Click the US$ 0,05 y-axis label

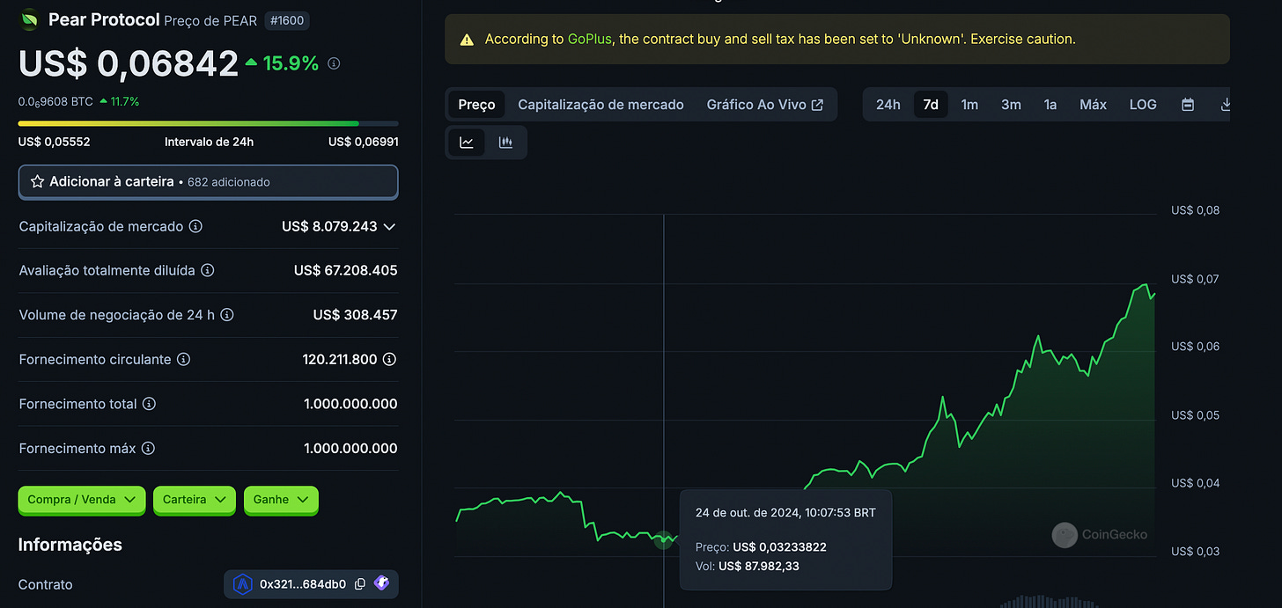[1196, 414]
